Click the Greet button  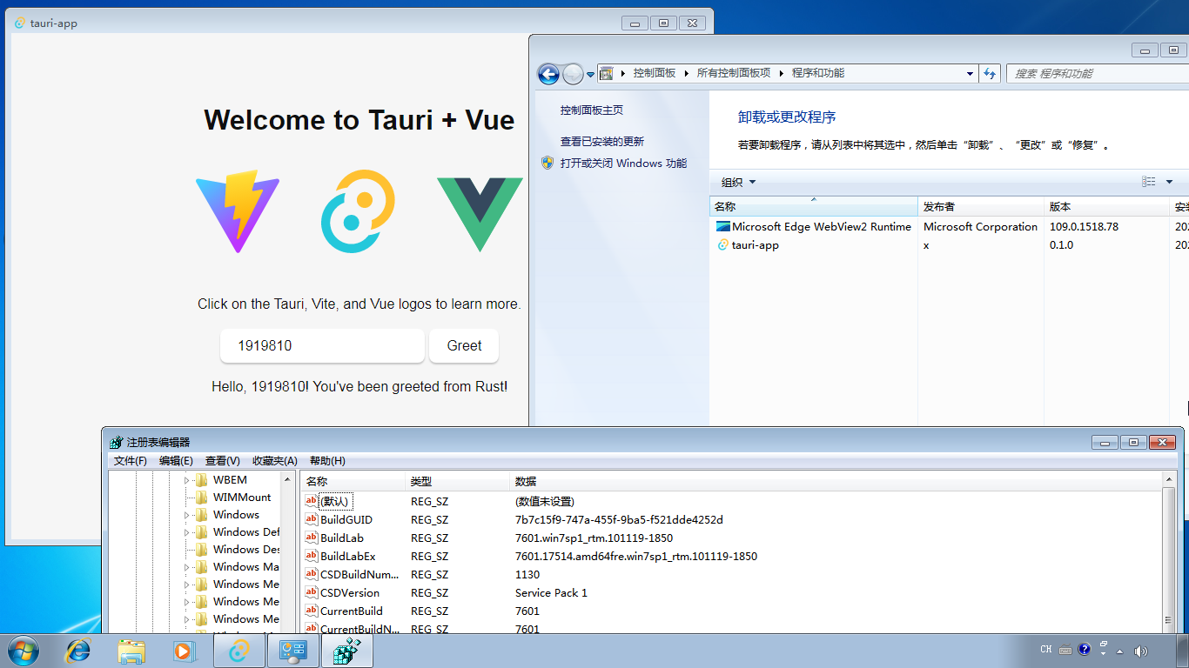pyautogui.click(x=464, y=346)
